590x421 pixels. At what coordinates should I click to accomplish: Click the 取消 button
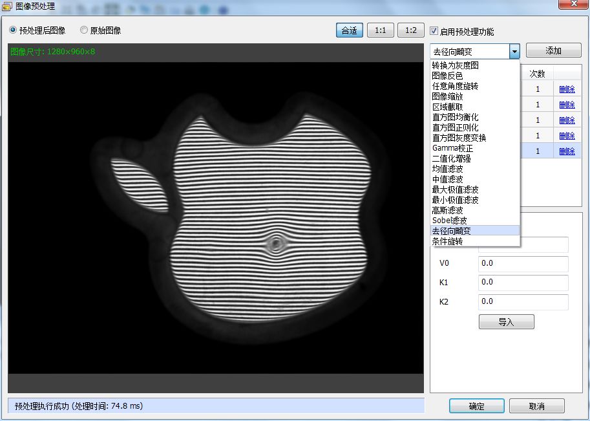point(537,406)
